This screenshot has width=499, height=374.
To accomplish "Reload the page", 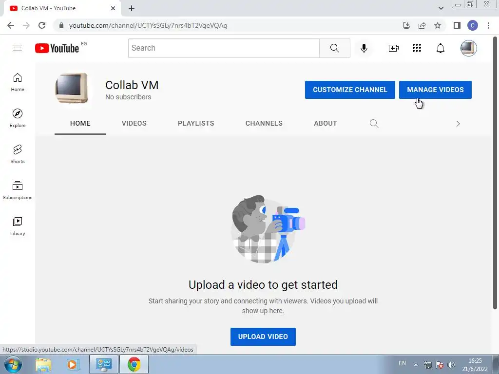I will (42, 25).
